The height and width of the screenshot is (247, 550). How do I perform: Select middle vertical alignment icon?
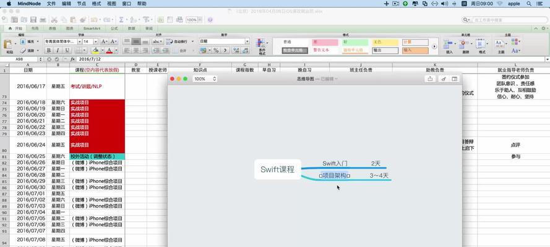(x=135, y=41)
